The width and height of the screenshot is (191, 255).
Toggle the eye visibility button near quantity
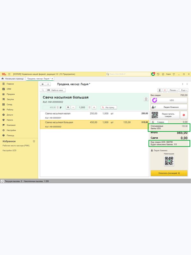(x=68, y=107)
